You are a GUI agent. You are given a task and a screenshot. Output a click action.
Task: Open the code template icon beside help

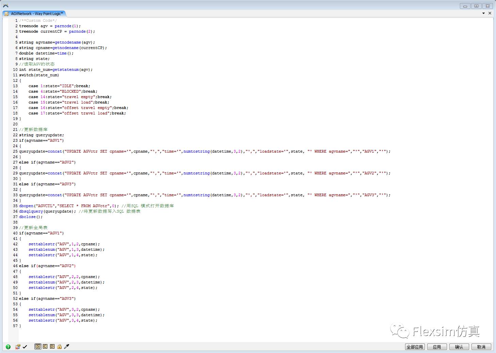[x=18, y=347]
